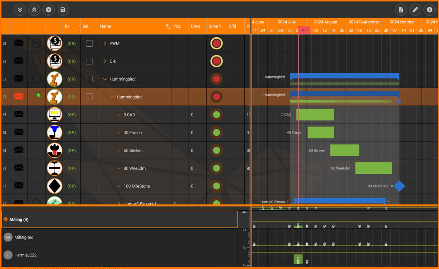Click the collapse all double-chevron-down button
The image size is (439, 269).
click(20, 10)
